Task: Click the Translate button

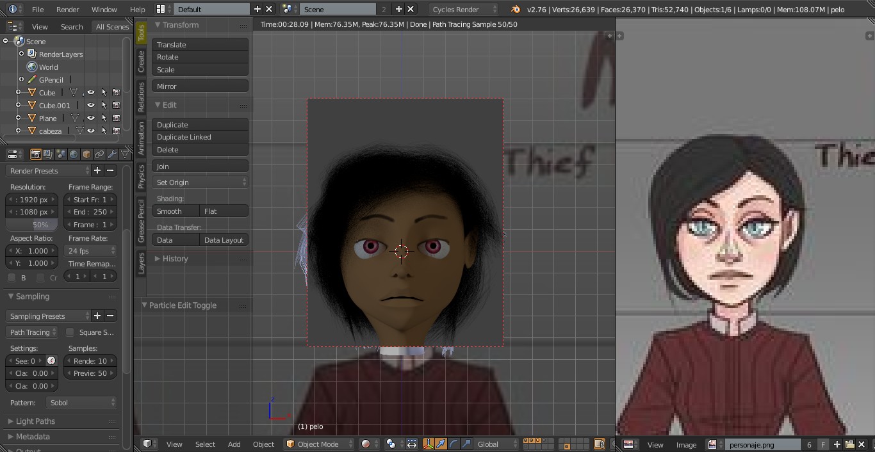Action: (200, 45)
